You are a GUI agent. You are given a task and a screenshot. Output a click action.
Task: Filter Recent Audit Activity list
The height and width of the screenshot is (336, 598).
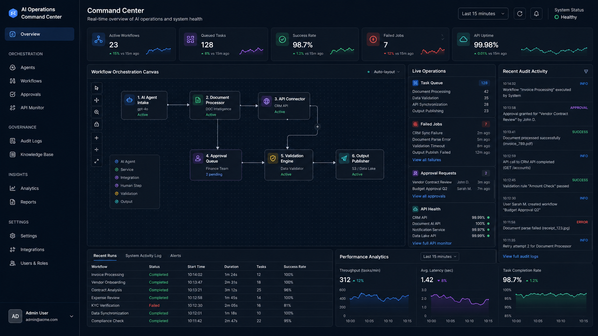point(586,71)
